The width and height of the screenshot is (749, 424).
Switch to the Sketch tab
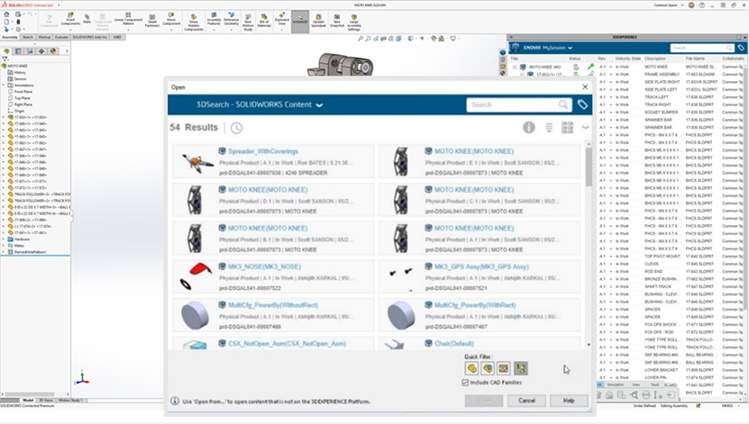tap(28, 38)
